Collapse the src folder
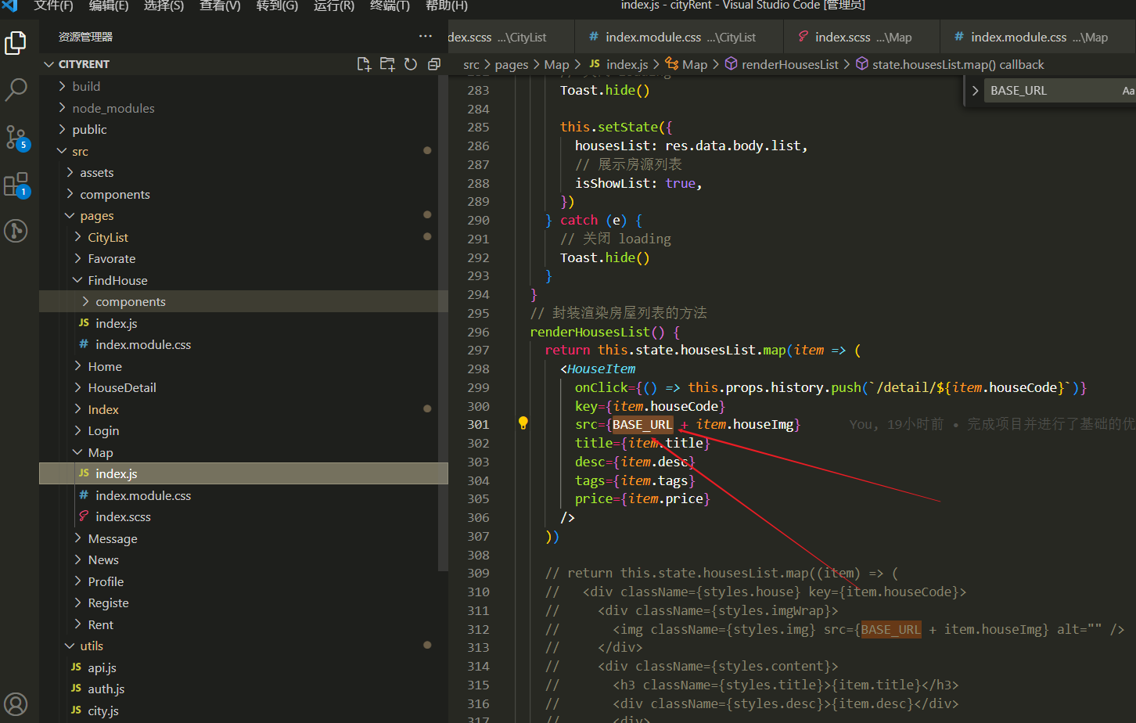 [x=244, y=151]
